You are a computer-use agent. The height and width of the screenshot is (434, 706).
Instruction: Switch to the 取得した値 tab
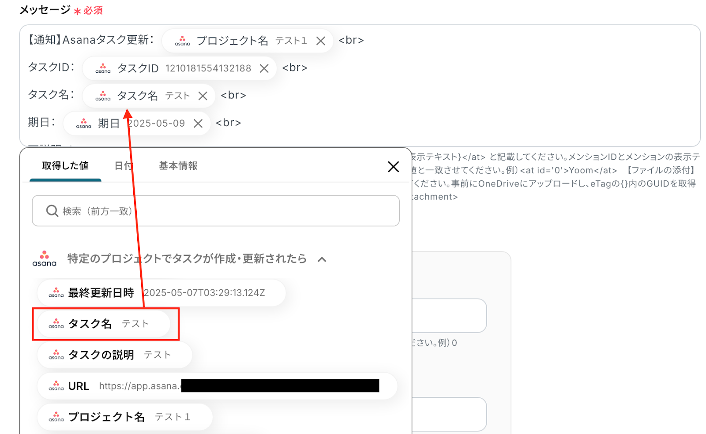click(65, 166)
